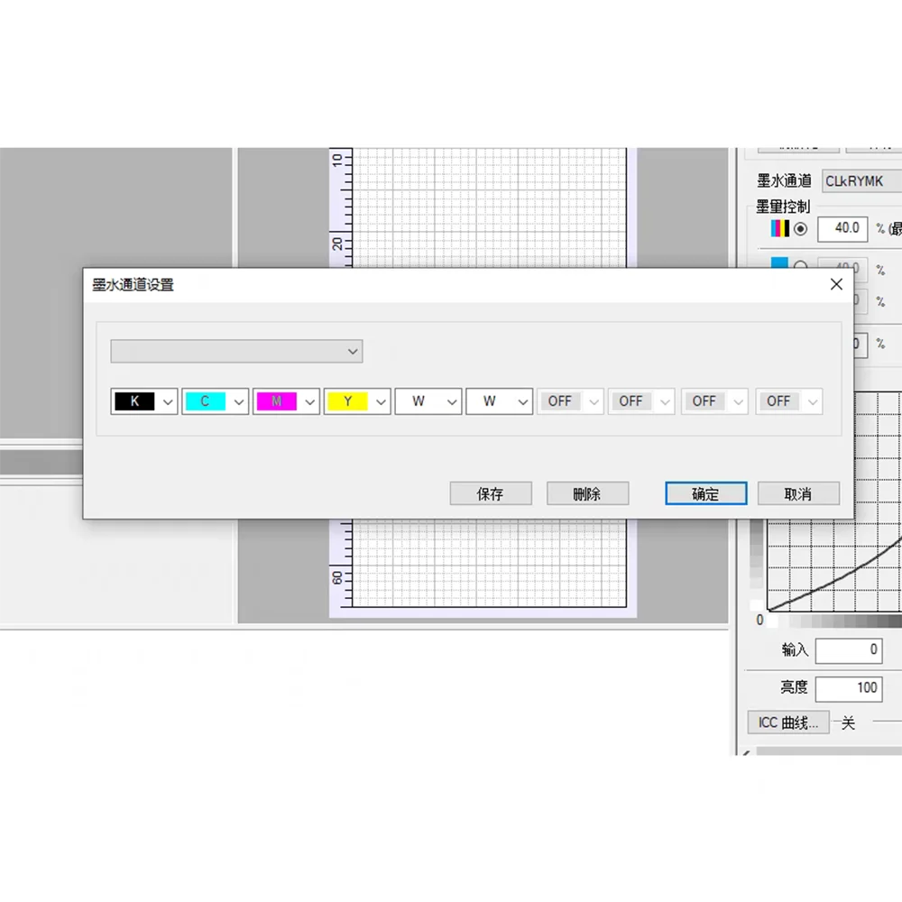Open the 墨水通道 CLkRYMK dropdown
Screen dimensions: 902x902
(861, 181)
